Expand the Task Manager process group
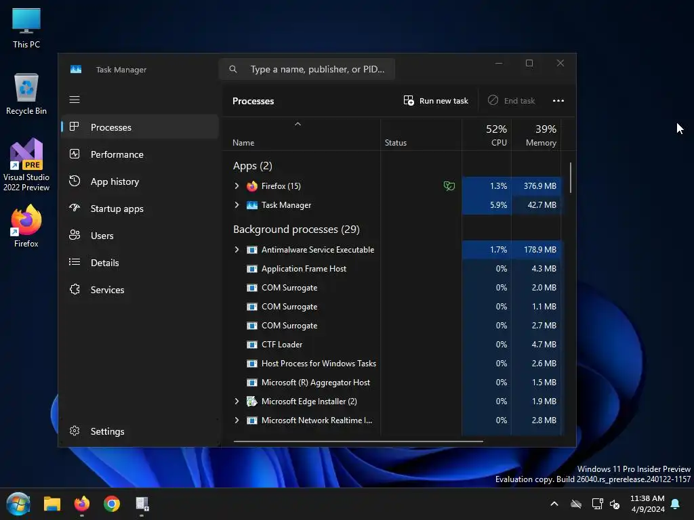The image size is (694, 520). (x=237, y=205)
